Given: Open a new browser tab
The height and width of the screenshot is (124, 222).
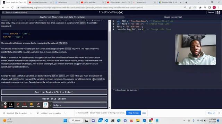Looking at the screenshot, I should [x=186, y=2].
